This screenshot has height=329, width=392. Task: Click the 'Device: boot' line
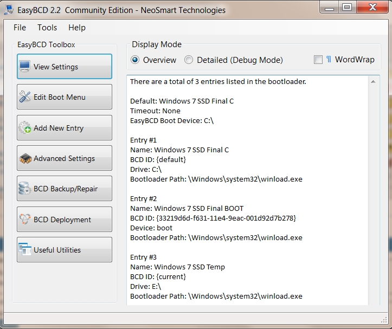click(x=151, y=228)
